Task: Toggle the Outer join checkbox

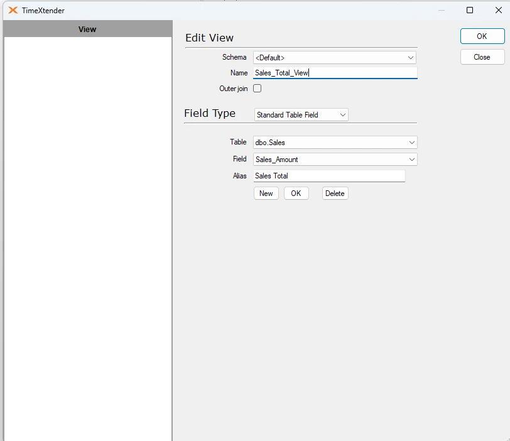Action: pyautogui.click(x=257, y=89)
